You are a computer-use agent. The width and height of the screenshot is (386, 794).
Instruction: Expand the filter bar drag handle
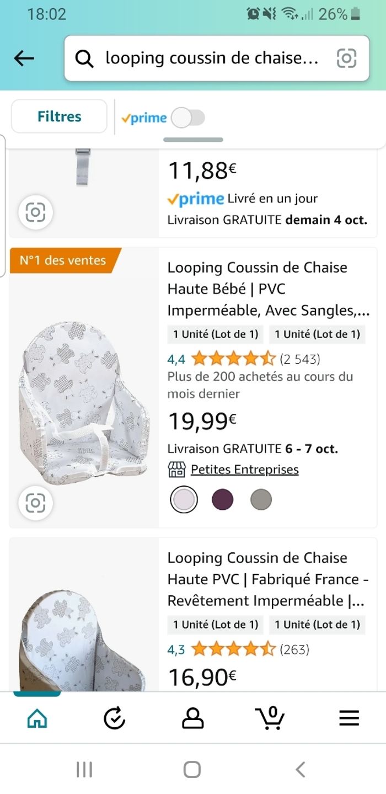point(193,140)
